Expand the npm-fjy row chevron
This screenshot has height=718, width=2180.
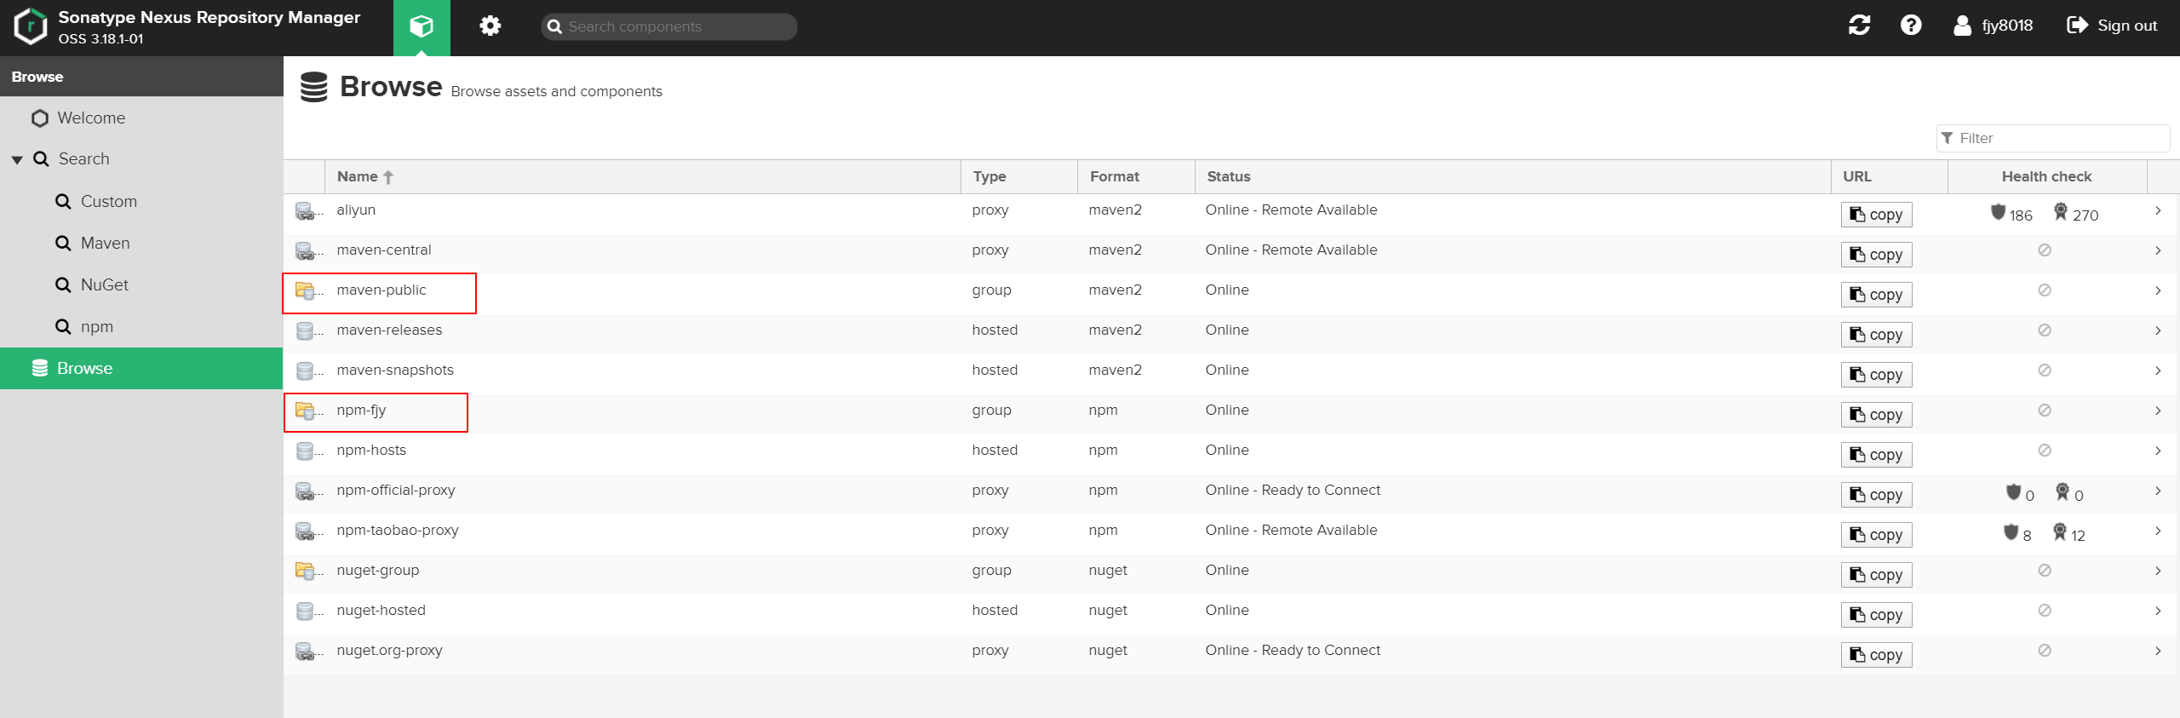click(x=2158, y=411)
